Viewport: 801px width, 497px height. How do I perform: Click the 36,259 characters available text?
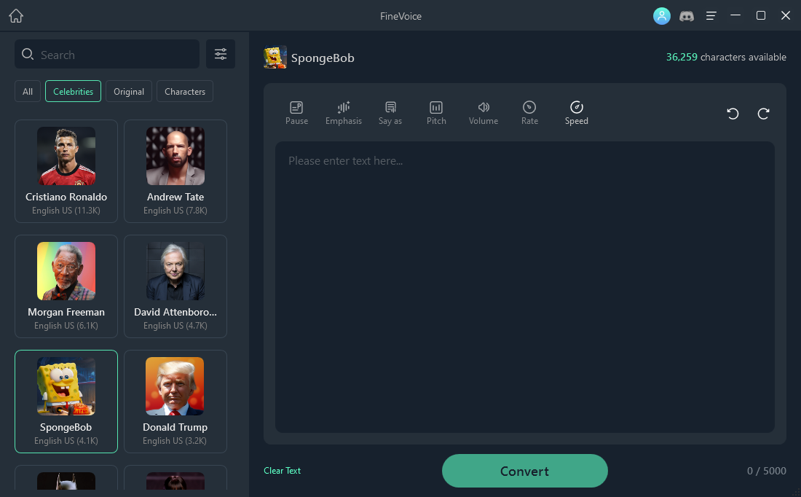726,58
